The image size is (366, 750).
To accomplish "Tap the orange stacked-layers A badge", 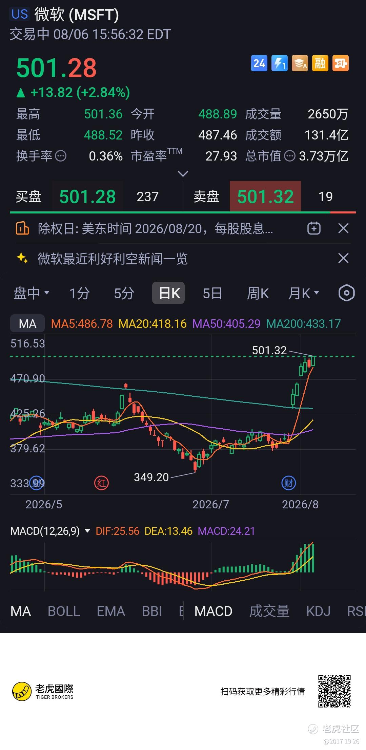I will coord(300,63).
